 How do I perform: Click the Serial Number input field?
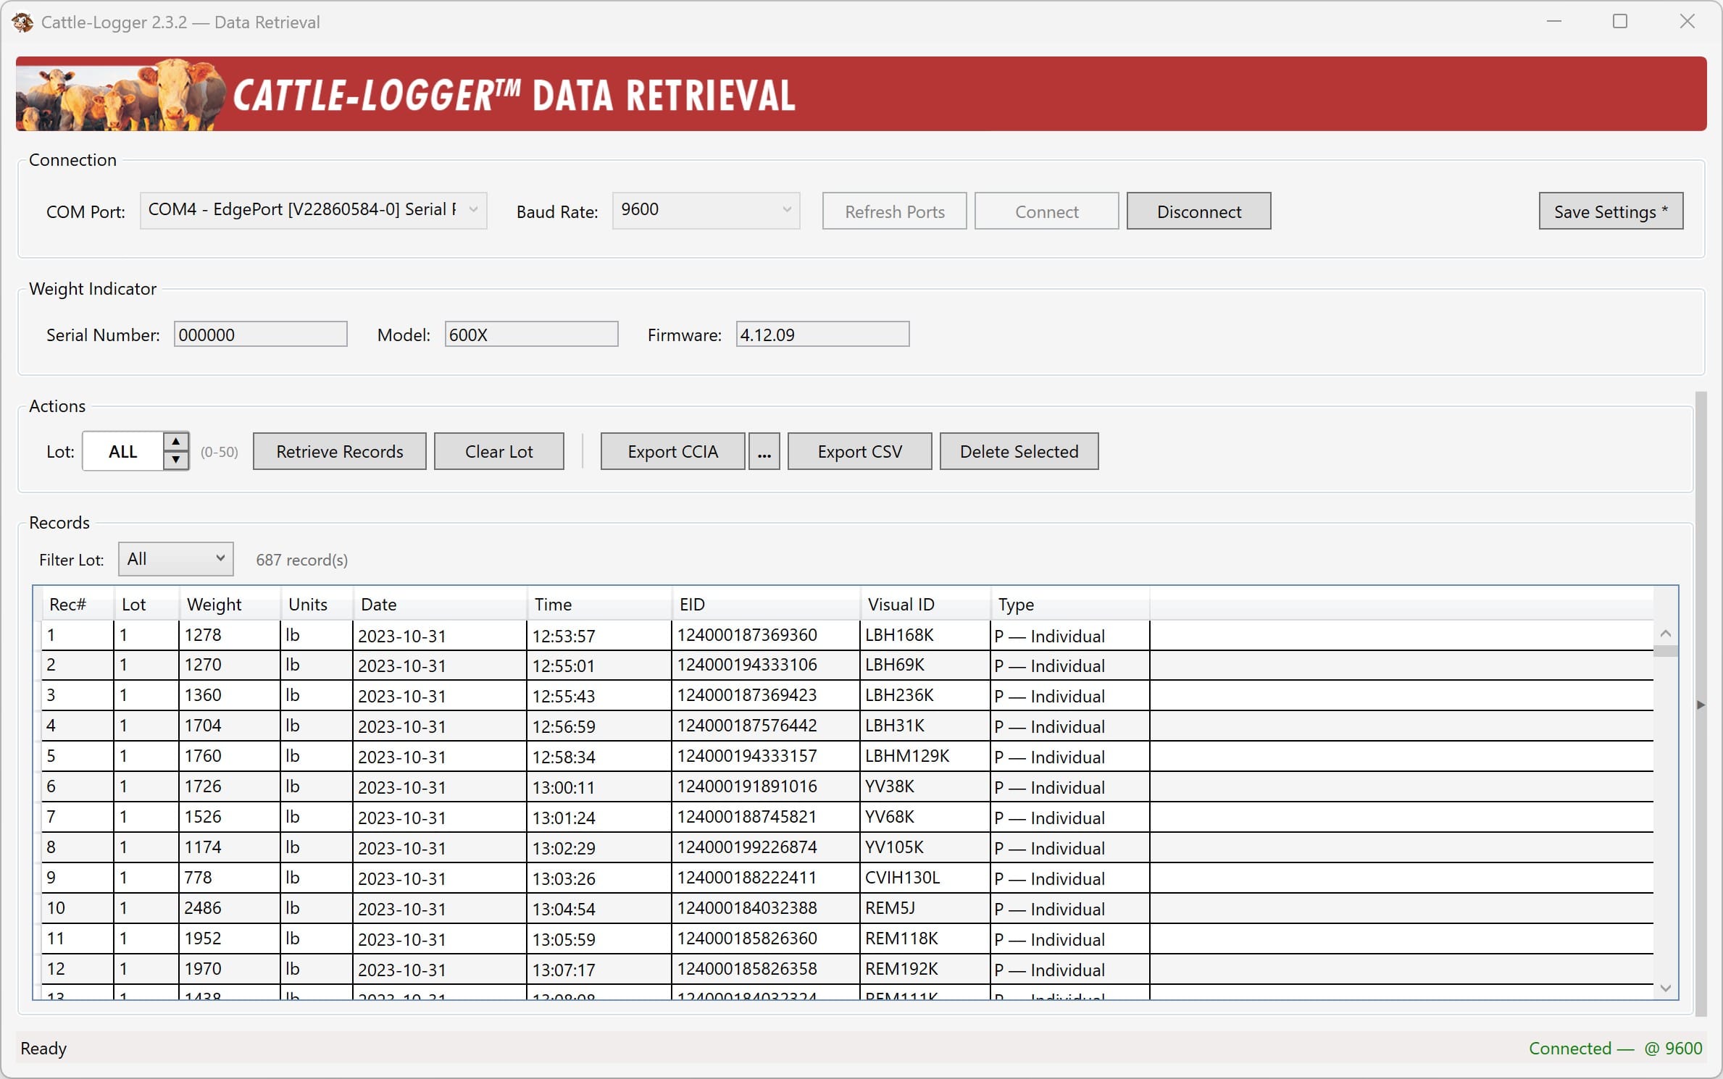point(261,335)
